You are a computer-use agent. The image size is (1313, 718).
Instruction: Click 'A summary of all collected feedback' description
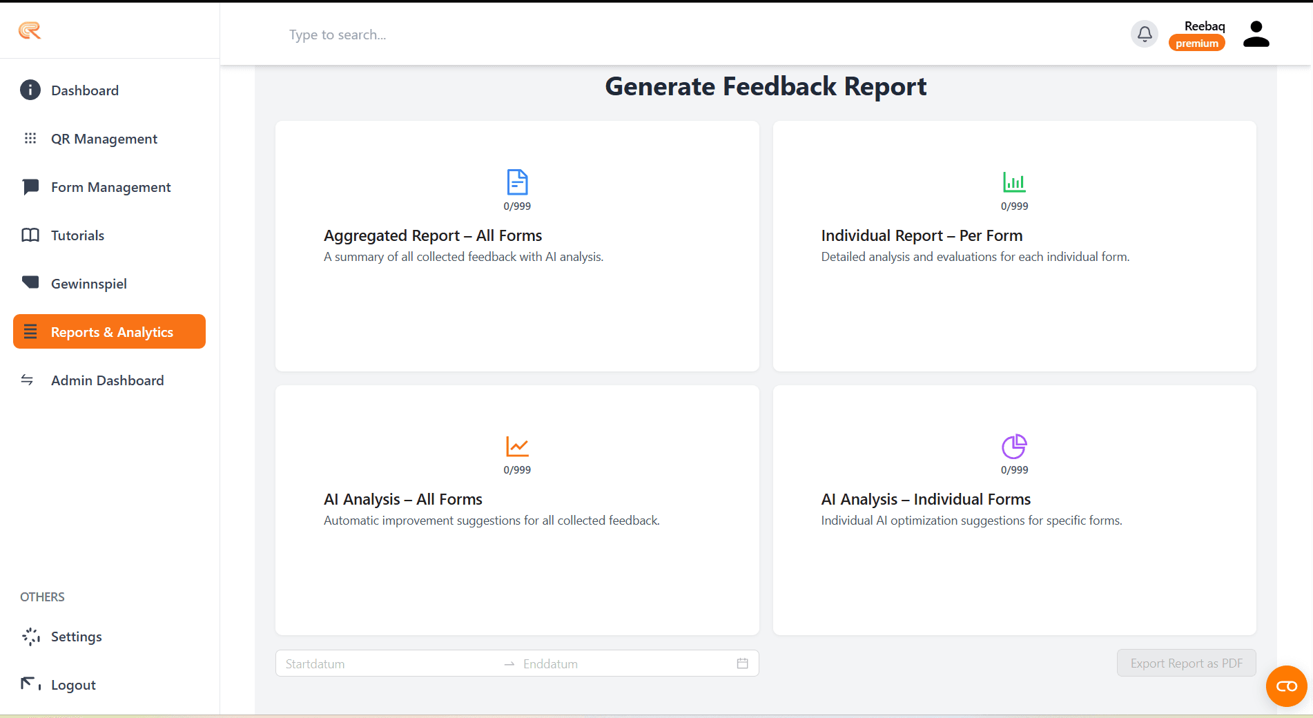pos(463,257)
